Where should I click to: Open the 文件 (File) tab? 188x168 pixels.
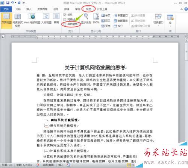pyautogui.click(x=6, y=9)
